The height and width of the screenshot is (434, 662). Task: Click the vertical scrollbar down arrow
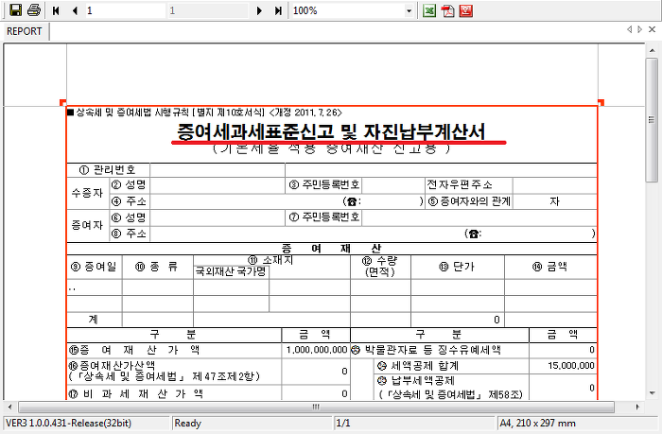[653, 393]
